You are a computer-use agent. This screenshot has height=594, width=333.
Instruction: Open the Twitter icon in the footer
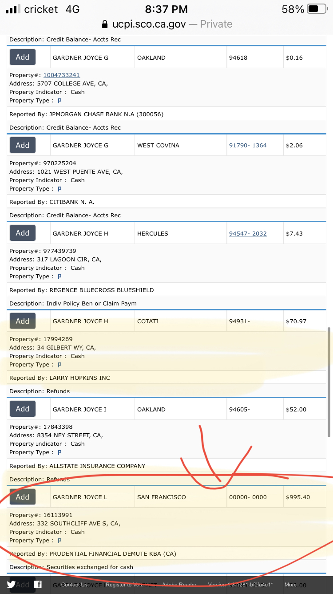(x=12, y=585)
